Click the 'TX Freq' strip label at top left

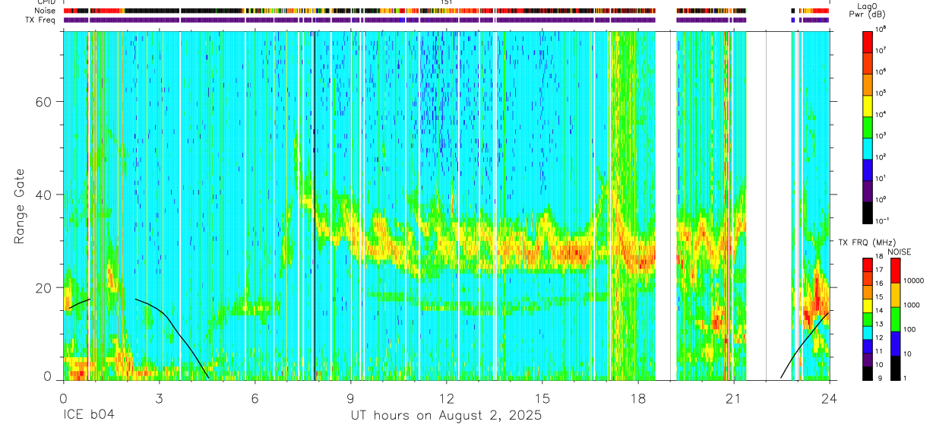click(40, 20)
